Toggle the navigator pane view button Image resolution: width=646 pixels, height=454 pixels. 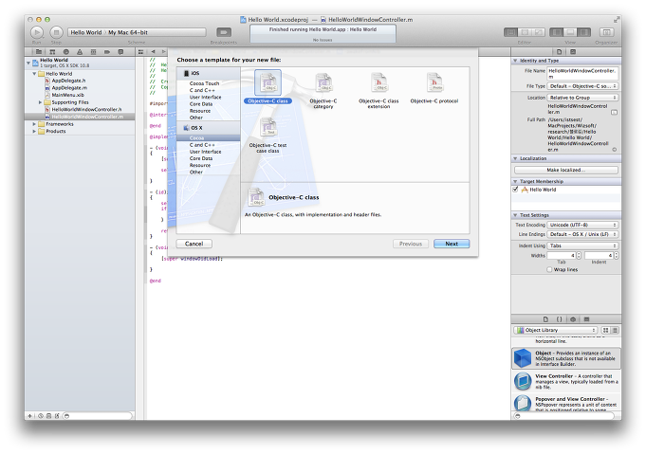click(556, 32)
